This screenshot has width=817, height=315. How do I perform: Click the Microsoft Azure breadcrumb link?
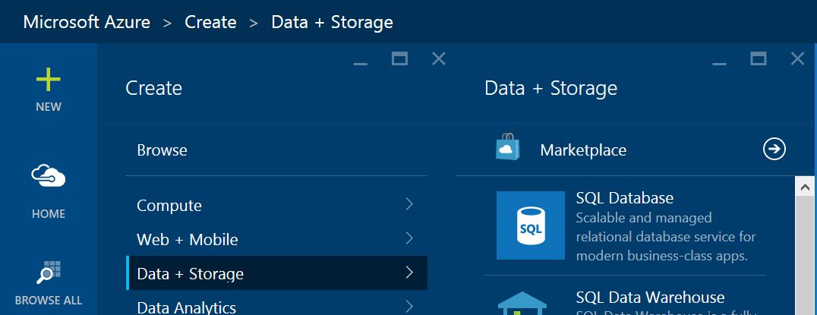[87, 22]
